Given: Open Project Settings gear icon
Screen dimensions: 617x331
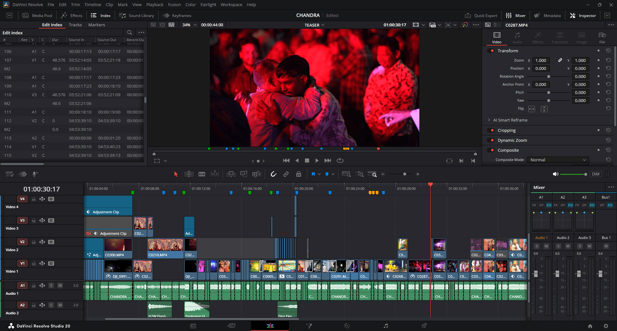Looking at the screenshot, I should [606, 326].
